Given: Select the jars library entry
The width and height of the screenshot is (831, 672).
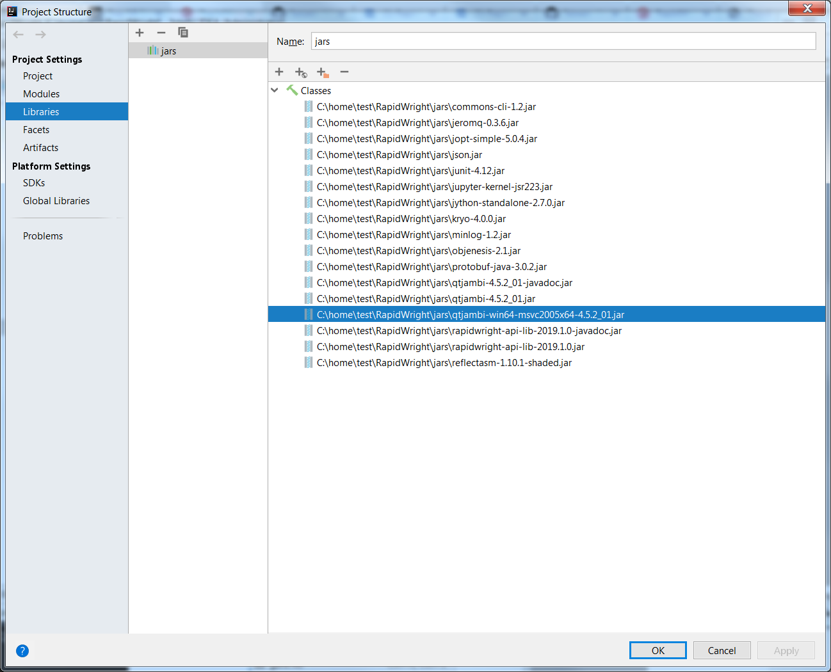Looking at the screenshot, I should point(198,51).
